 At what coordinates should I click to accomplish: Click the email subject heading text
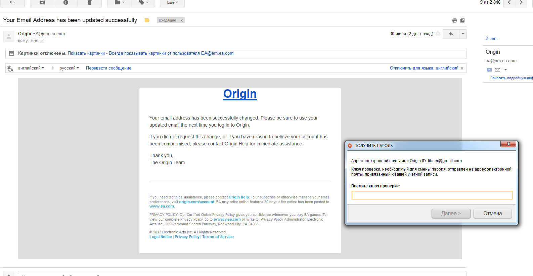70,20
